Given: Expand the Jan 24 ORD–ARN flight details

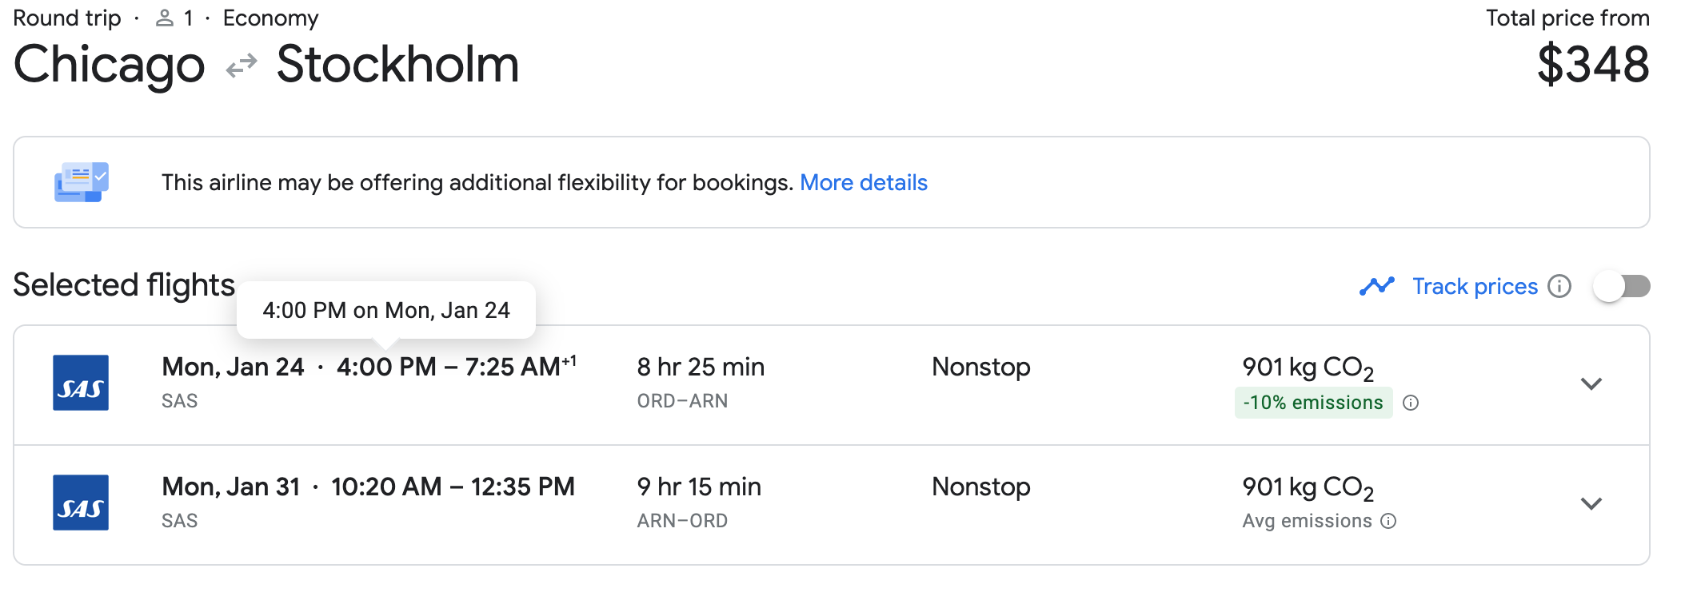Looking at the screenshot, I should (x=1591, y=383).
